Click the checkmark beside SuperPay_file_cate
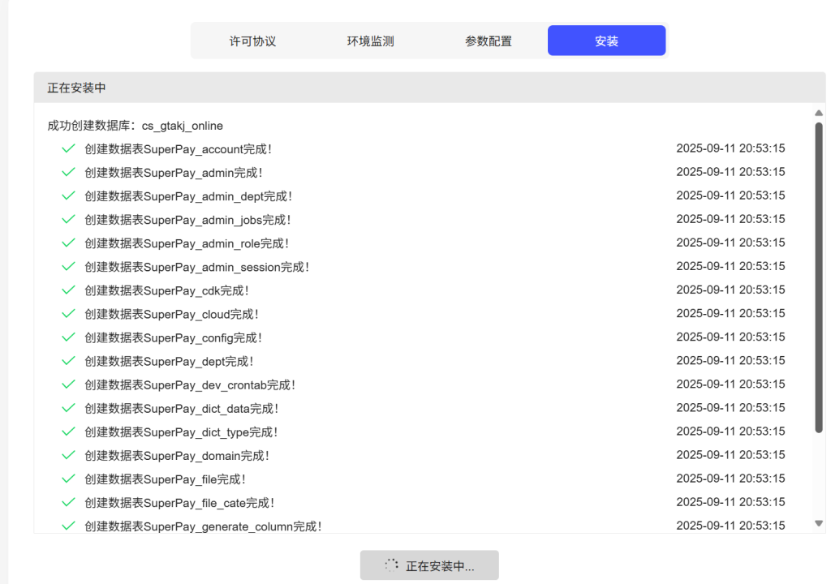The width and height of the screenshot is (831, 584). pyautogui.click(x=68, y=502)
